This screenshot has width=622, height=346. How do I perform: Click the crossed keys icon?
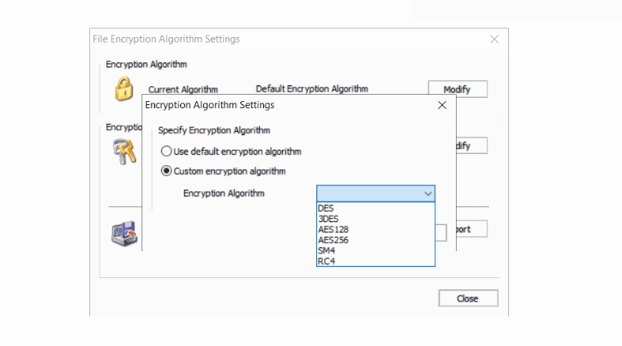125,152
